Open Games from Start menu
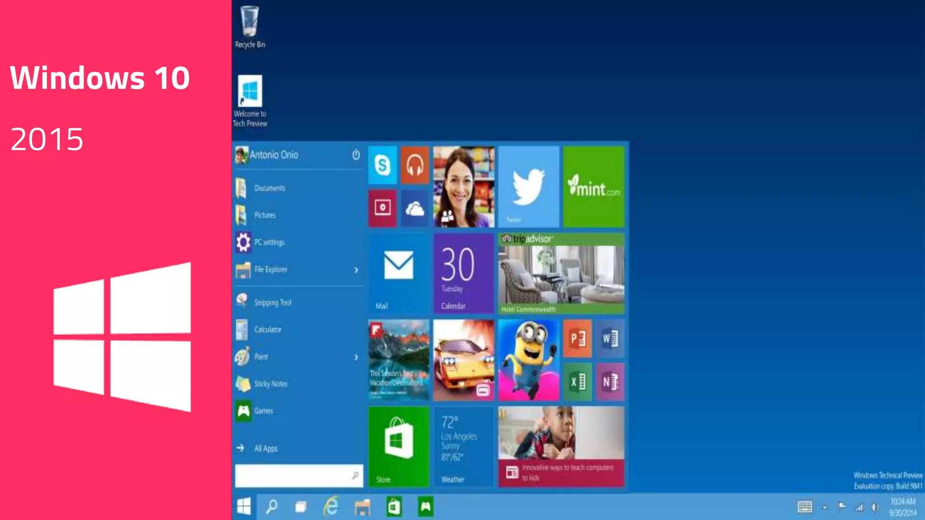 (299, 411)
